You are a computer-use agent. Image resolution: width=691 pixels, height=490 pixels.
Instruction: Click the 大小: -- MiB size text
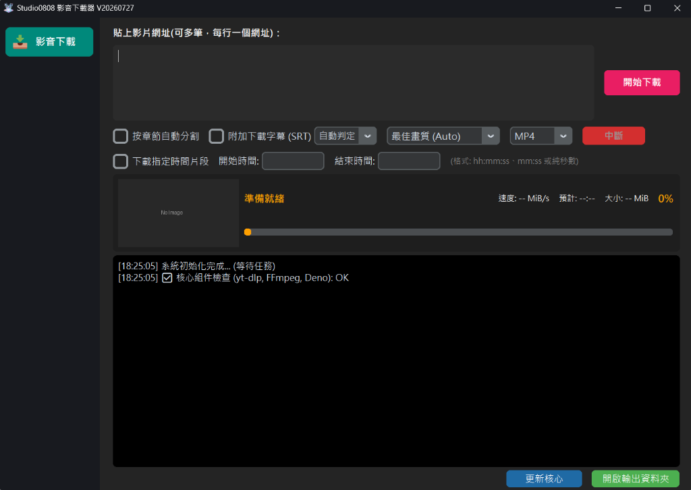coord(626,198)
